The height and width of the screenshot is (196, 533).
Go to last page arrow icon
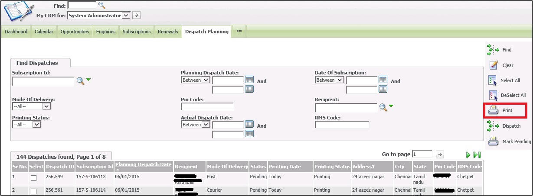tap(477, 155)
